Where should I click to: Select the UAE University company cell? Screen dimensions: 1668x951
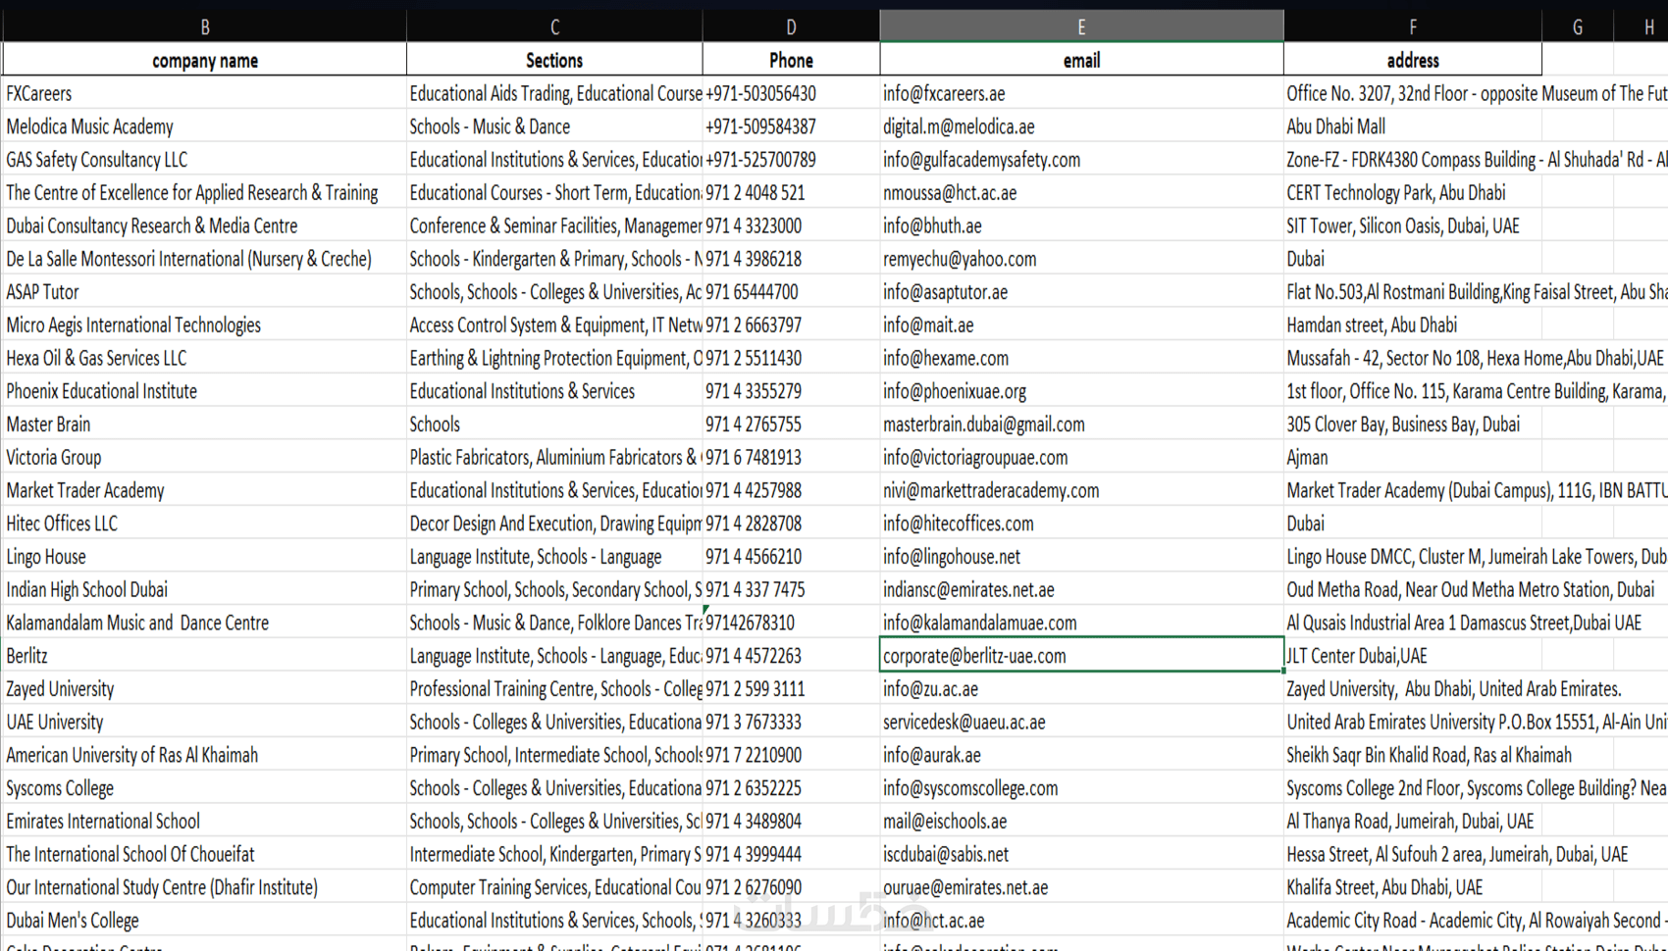point(204,722)
